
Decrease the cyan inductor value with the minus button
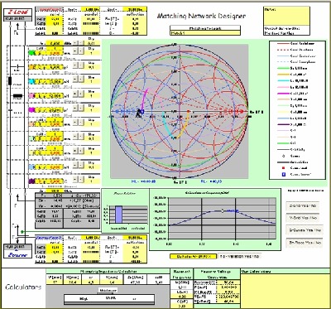(80, 79)
